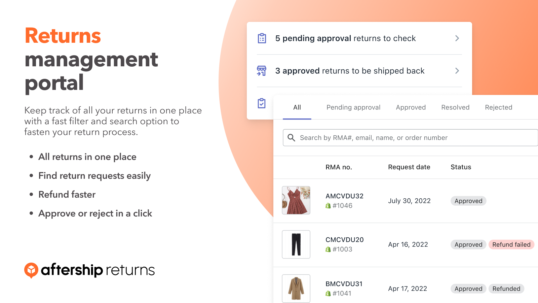The image size is (538, 303).
Task: Click the aftership returns wordmark
Action: pos(98,270)
